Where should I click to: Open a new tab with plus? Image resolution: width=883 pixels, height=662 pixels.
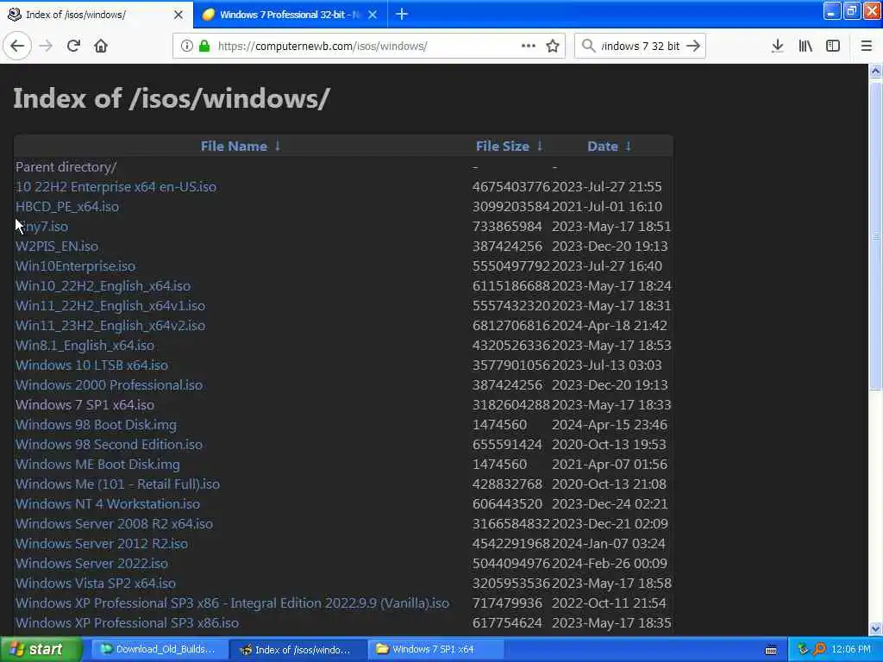(402, 14)
